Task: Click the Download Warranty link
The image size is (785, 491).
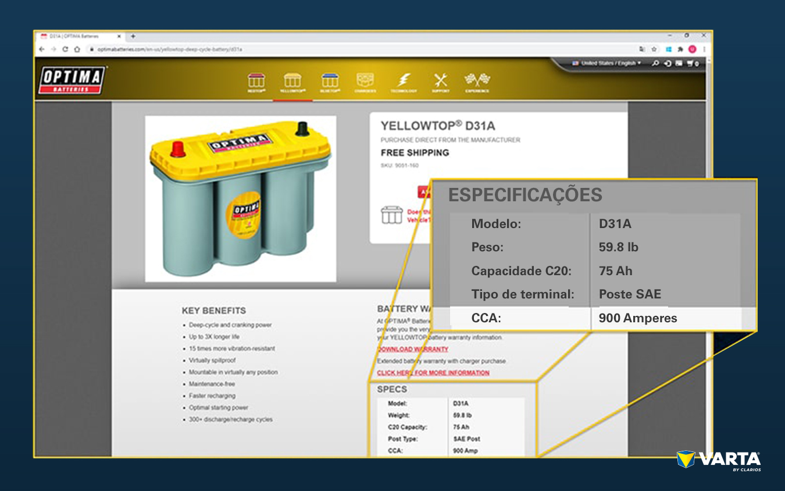Action: tap(412, 349)
